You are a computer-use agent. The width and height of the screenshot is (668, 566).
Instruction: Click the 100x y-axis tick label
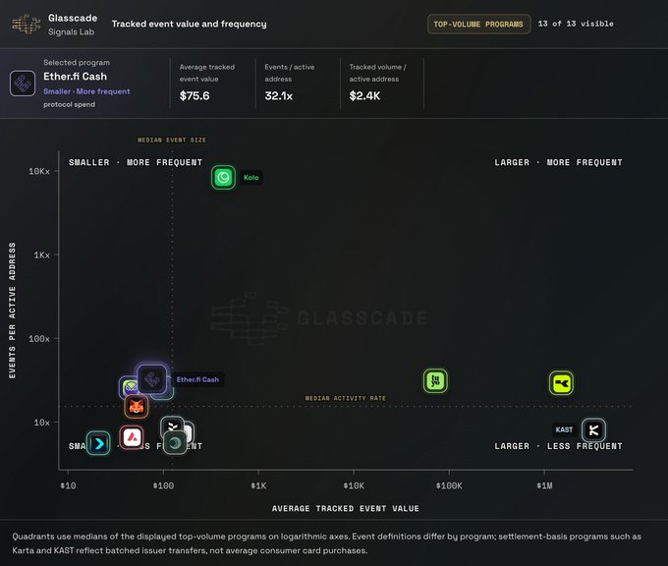click(x=39, y=339)
